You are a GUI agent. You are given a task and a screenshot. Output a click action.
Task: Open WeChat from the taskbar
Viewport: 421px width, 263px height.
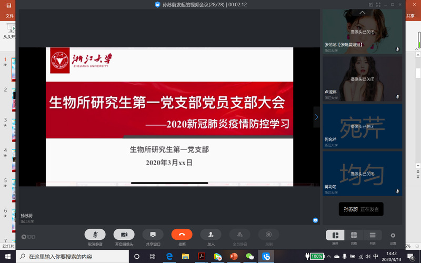(x=250, y=256)
